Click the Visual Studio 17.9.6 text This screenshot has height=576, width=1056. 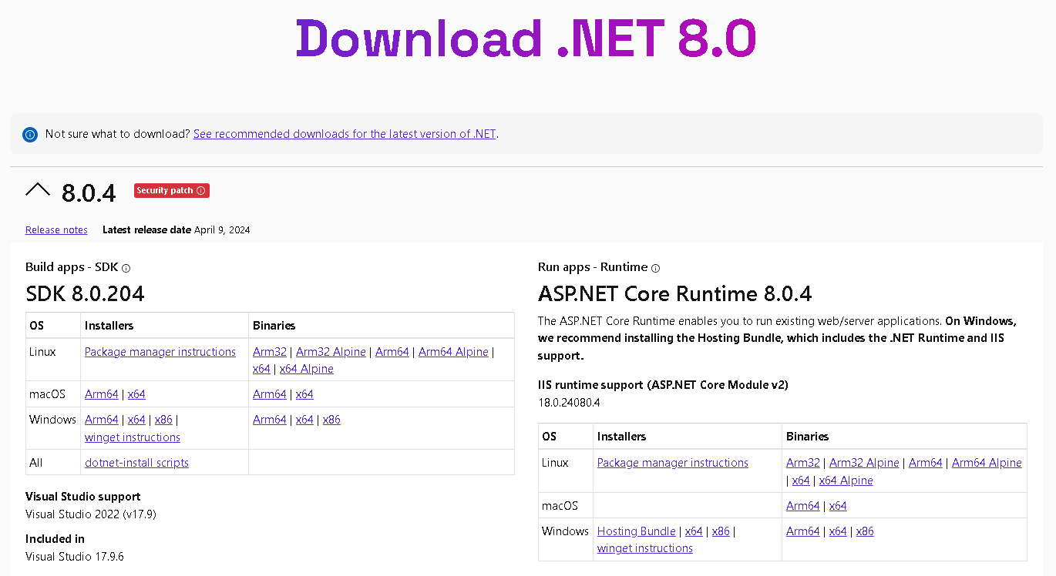[x=75, y=556]
